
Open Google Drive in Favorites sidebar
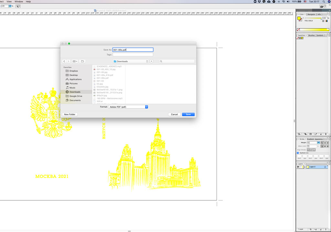coord(76,96)
